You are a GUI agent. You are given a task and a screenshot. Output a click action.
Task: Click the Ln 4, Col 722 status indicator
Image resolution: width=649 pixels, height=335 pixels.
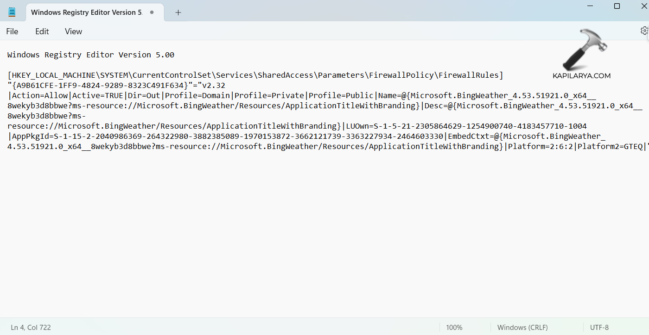[31, 327]
